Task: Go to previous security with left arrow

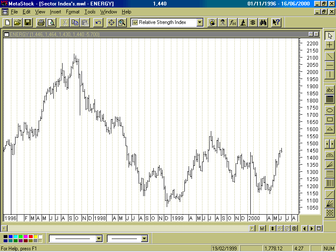Action: click(x=304, y=228)
